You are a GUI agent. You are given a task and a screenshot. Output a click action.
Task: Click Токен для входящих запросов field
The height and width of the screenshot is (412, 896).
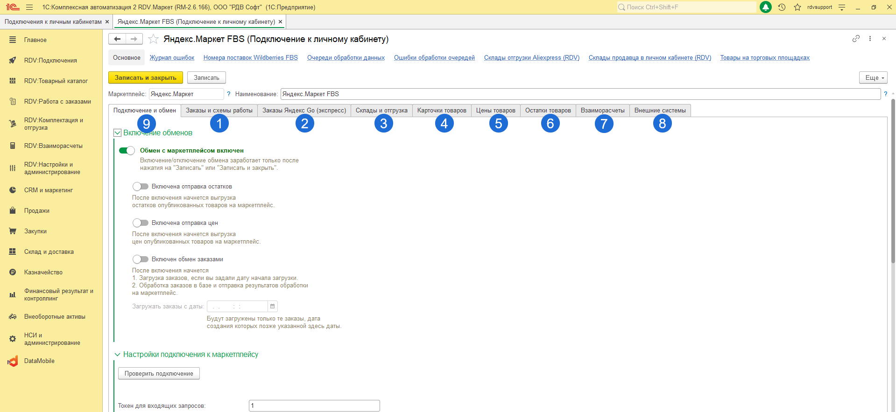pyautogui.click(x=314, y=405)
